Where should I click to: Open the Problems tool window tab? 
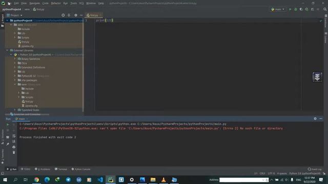[x=43, y=169]
